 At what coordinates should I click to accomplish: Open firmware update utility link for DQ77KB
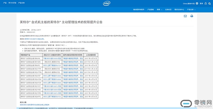click(73, 90)
